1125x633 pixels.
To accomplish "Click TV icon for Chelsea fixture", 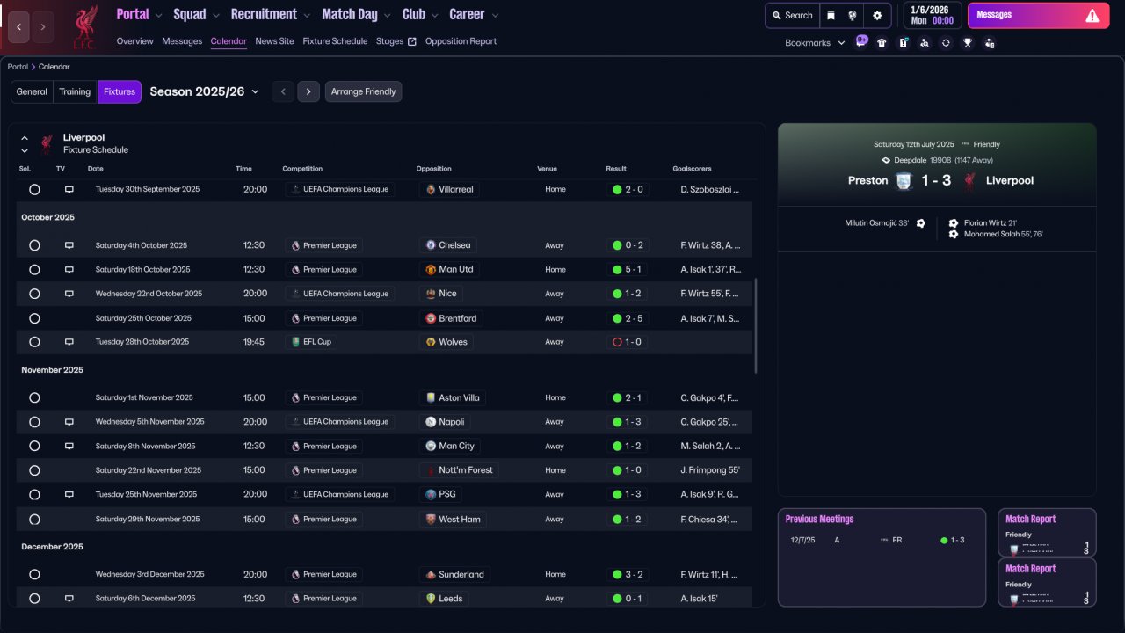I will [x=69, y=245].
